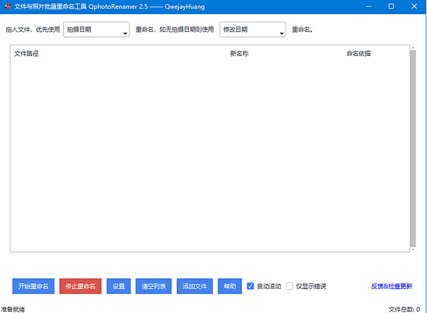Screen dimensions: 427x313
Task: Select the 新名称 column header
Action: pos(240,53)
